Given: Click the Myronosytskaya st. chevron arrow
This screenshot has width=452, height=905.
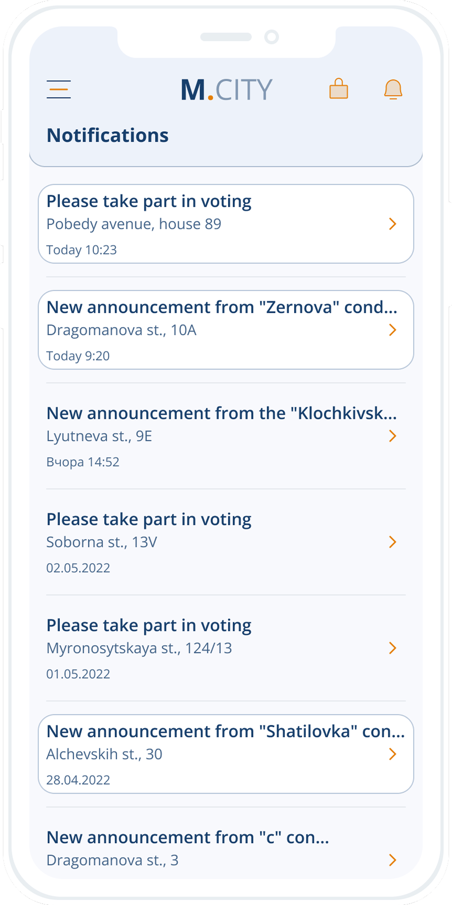Looking at the screenshot, I should coord(392,648).
